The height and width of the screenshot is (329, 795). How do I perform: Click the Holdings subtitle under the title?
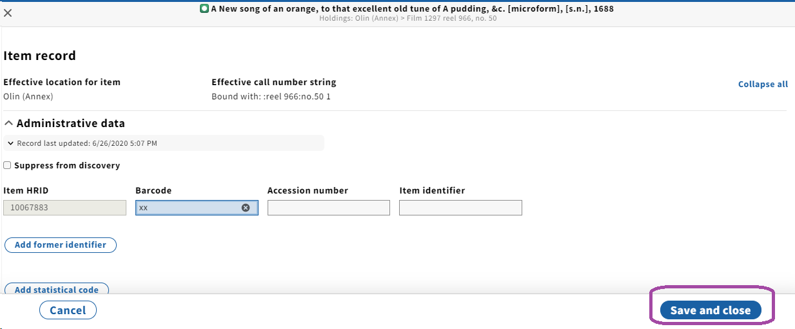click(x=407, y=18)
